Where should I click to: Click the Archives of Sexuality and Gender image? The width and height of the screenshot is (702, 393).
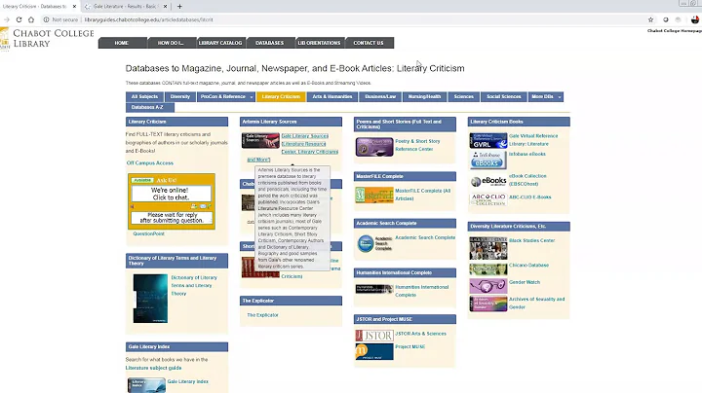pyautogui.click(x=488, y=304)
